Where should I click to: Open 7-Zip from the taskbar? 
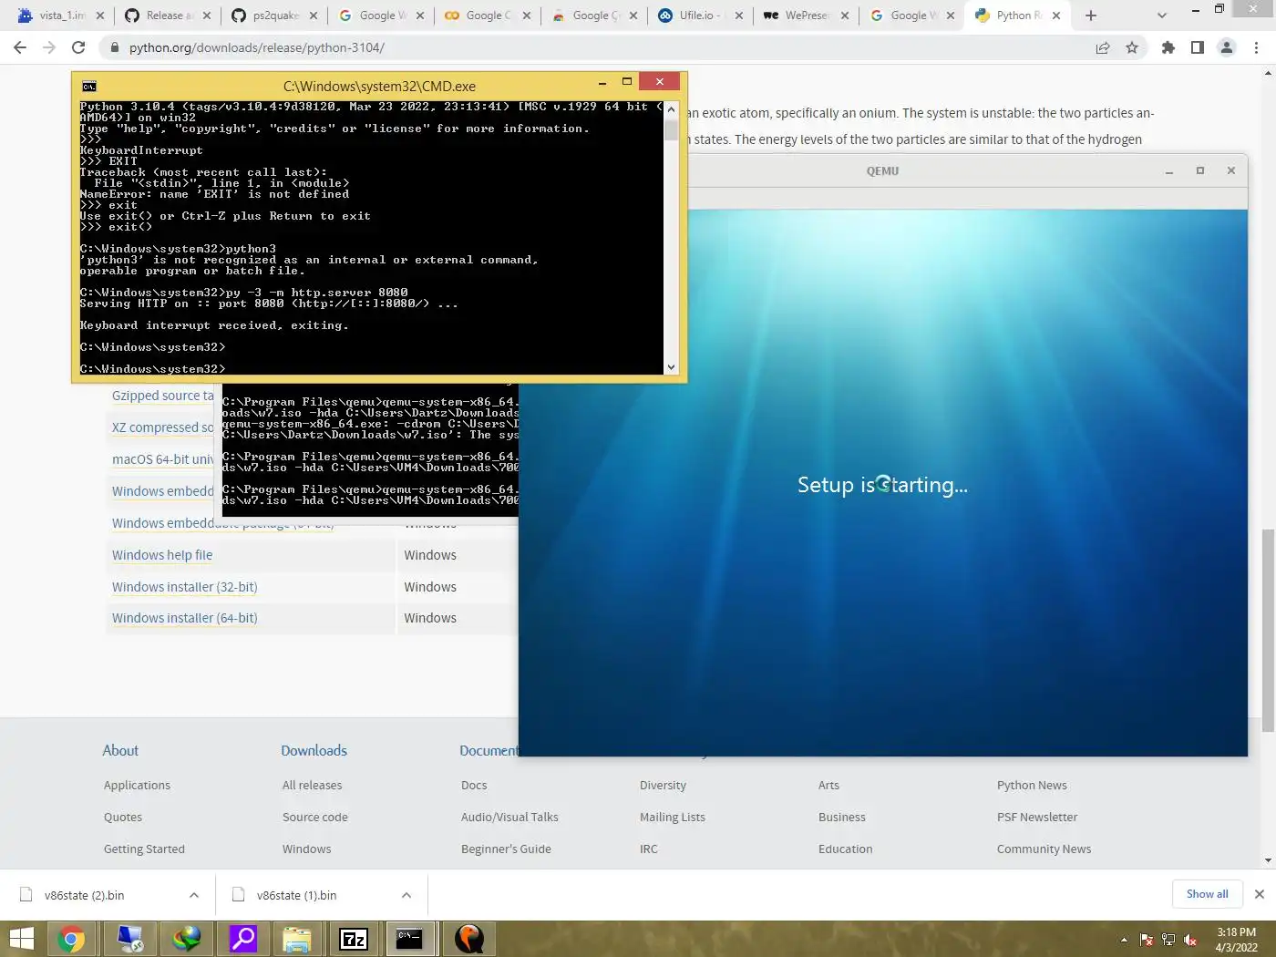pos(354,939)
